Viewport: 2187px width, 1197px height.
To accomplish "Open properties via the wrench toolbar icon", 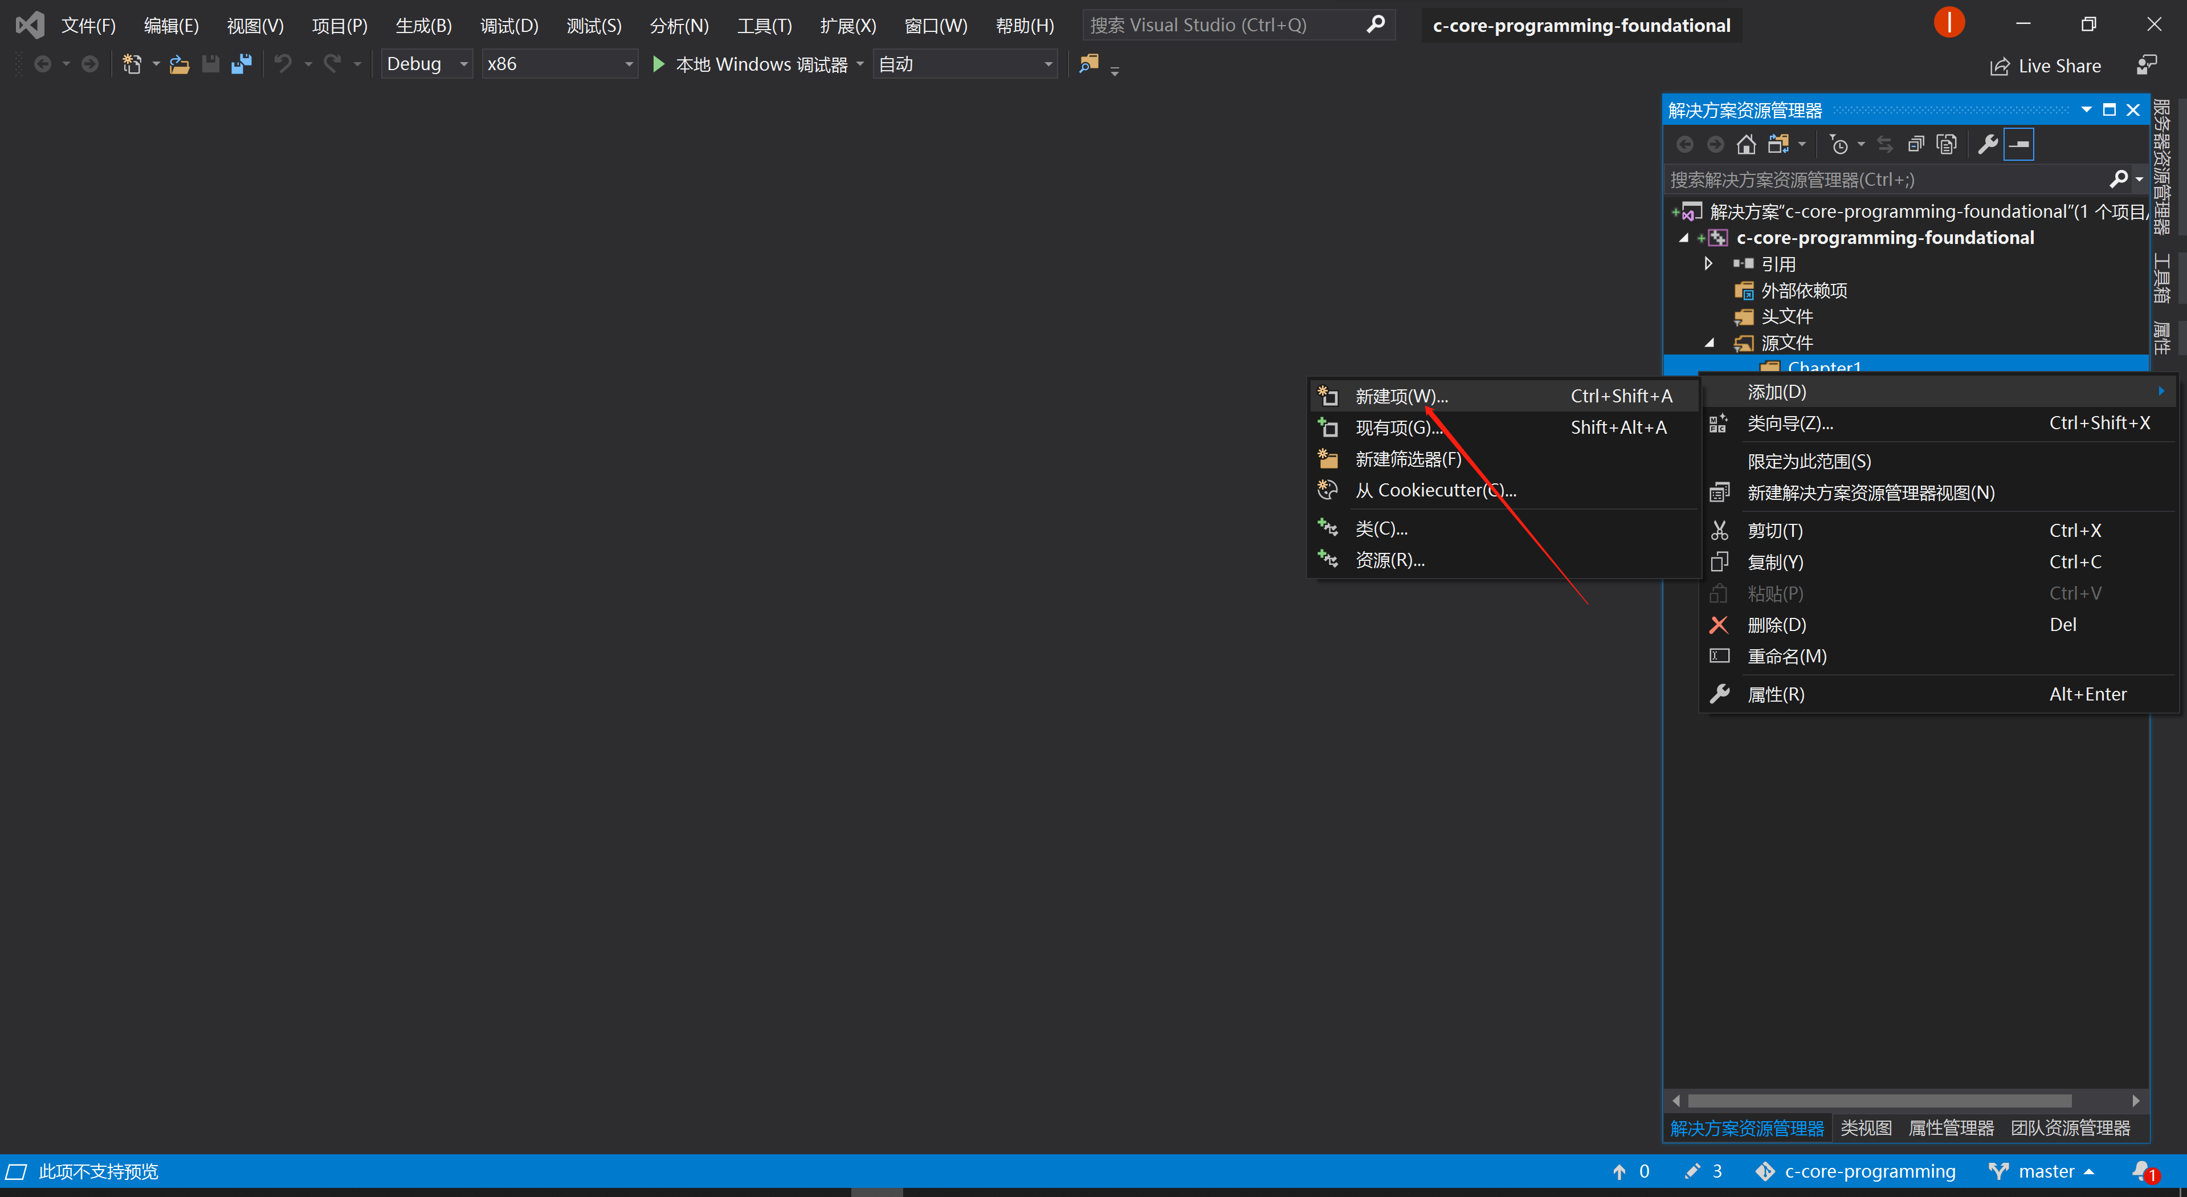I will coord(1986,144).
